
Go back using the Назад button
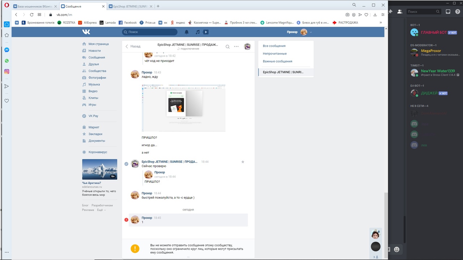[133, 46]
